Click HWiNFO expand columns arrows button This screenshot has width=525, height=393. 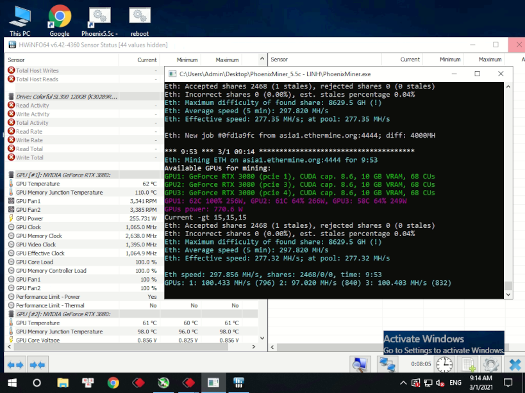tap(15, 365)
